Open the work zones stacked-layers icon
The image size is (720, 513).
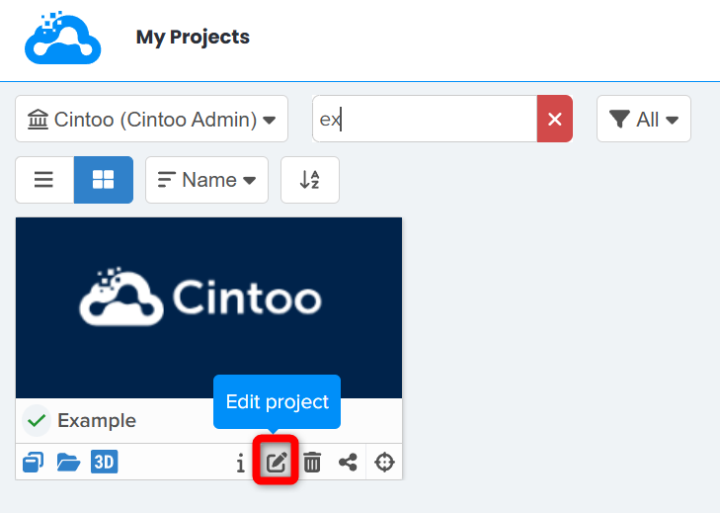pos(33,462)
